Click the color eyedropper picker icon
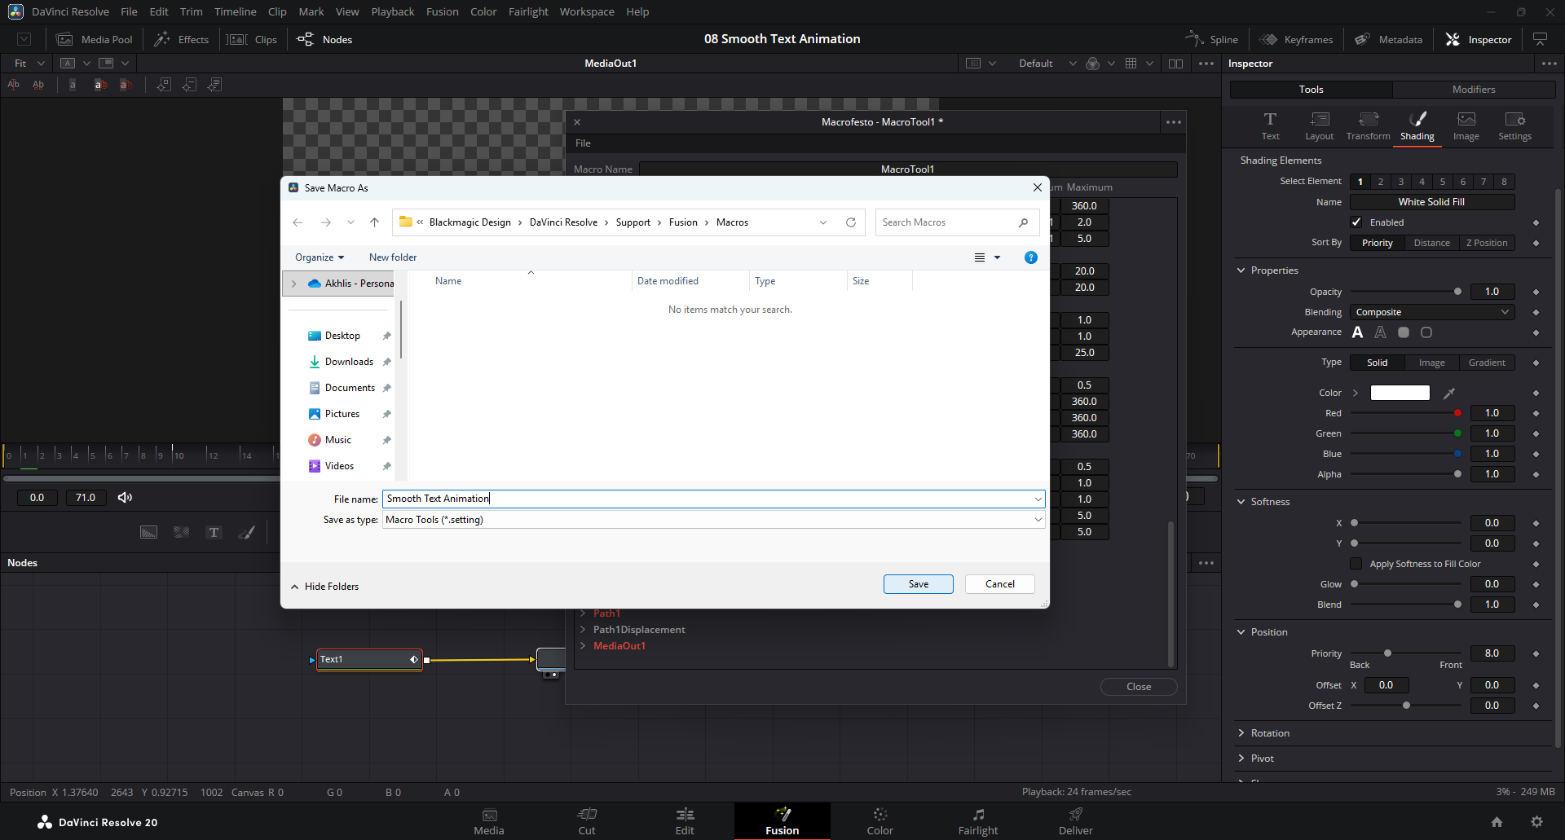 [1449, 394]
